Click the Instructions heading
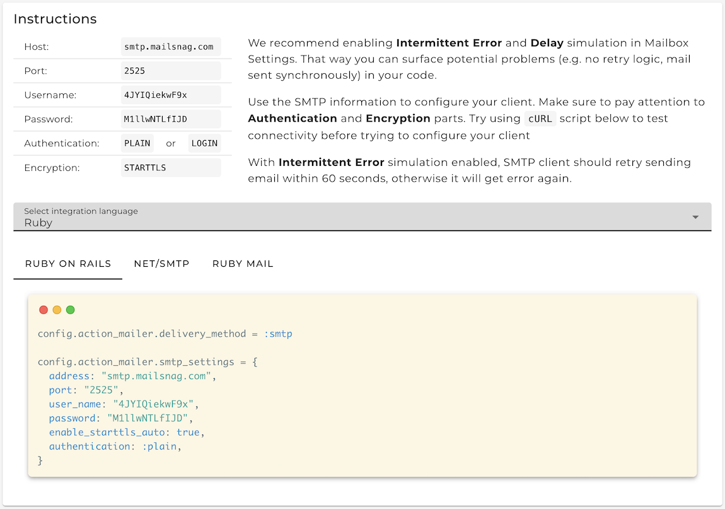The width and height of the screenshot is (725, 509). 55,19
